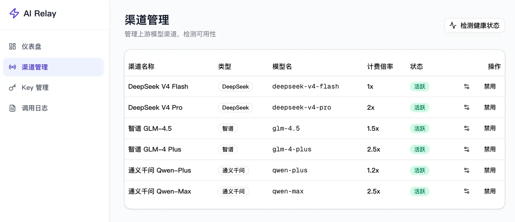Click the document icon beside 调用日志
Viewport: 515px width, 222px height.
pos(13,108)
